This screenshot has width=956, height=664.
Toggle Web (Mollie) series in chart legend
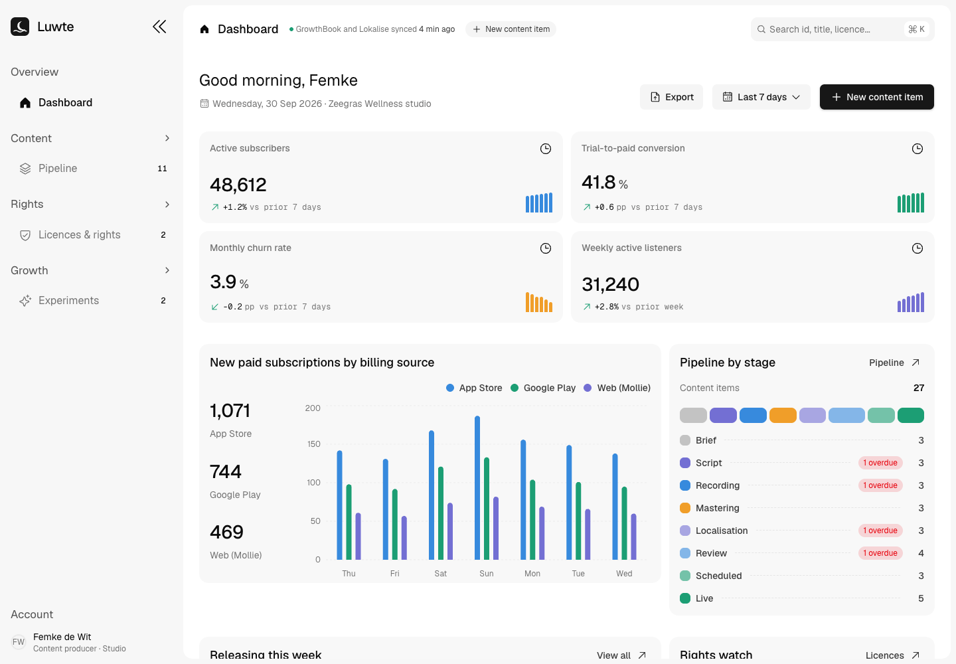(617, 388)
